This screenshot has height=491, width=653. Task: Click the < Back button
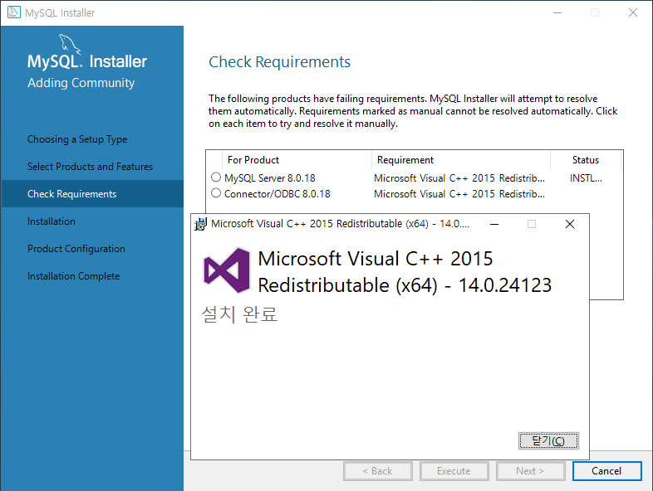click(x=378, y=471)
